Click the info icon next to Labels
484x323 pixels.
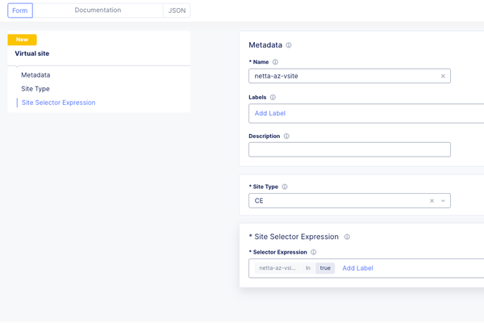pos(273,98)
